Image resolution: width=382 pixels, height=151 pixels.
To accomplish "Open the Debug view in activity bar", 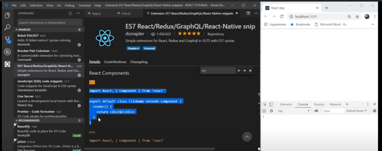I will coord(7,52).
